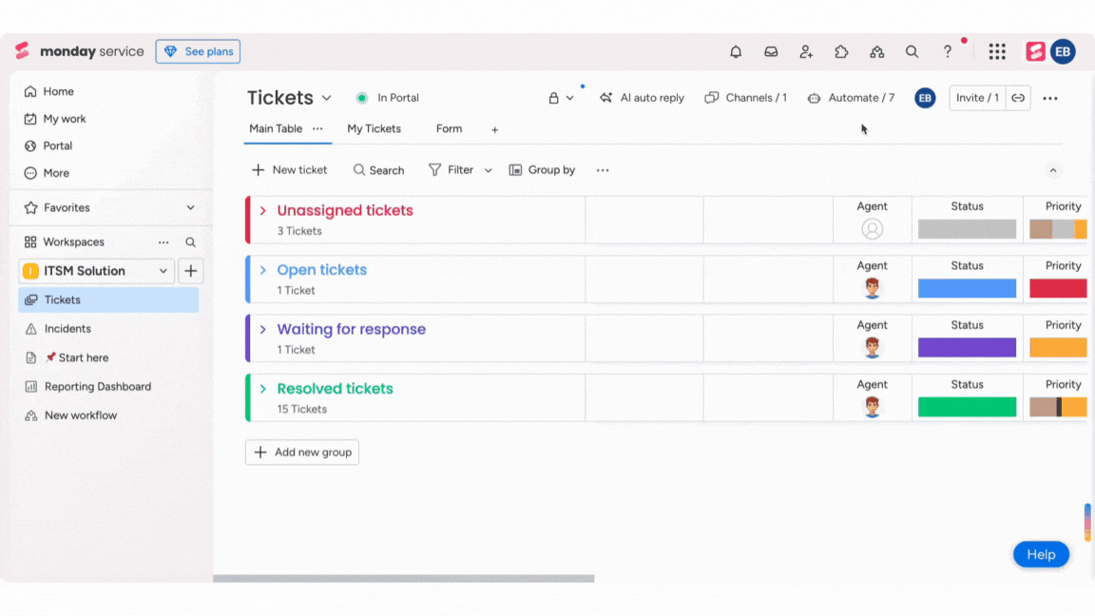Open the workflows icon in top bar
This screenshot has height=616, width=1095.
click(876, 51)
